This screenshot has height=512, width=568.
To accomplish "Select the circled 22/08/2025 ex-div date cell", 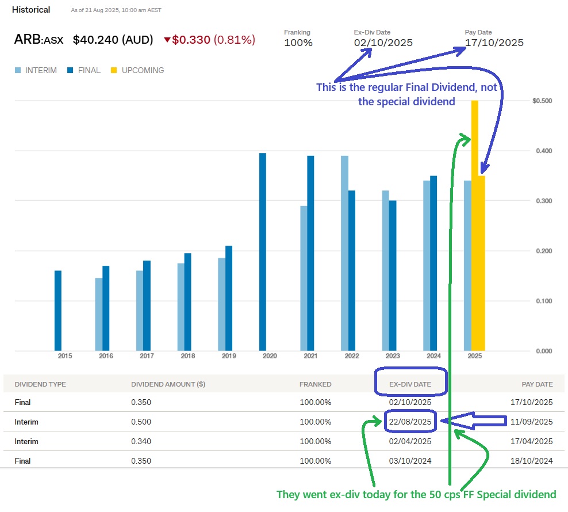I will pyautogui.click(x=410, y=422).
